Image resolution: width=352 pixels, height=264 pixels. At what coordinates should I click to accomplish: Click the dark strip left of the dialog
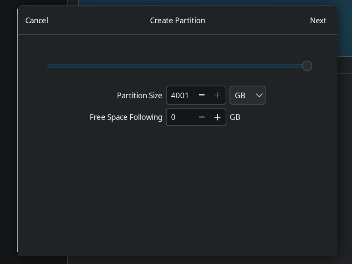8,136
